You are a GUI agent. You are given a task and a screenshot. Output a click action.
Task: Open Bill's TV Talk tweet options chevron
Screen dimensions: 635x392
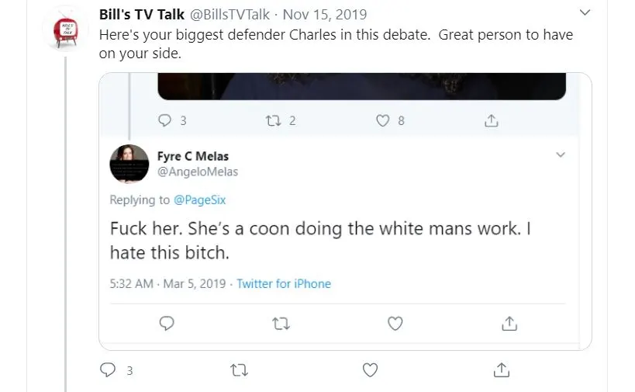tap(585, 13)
